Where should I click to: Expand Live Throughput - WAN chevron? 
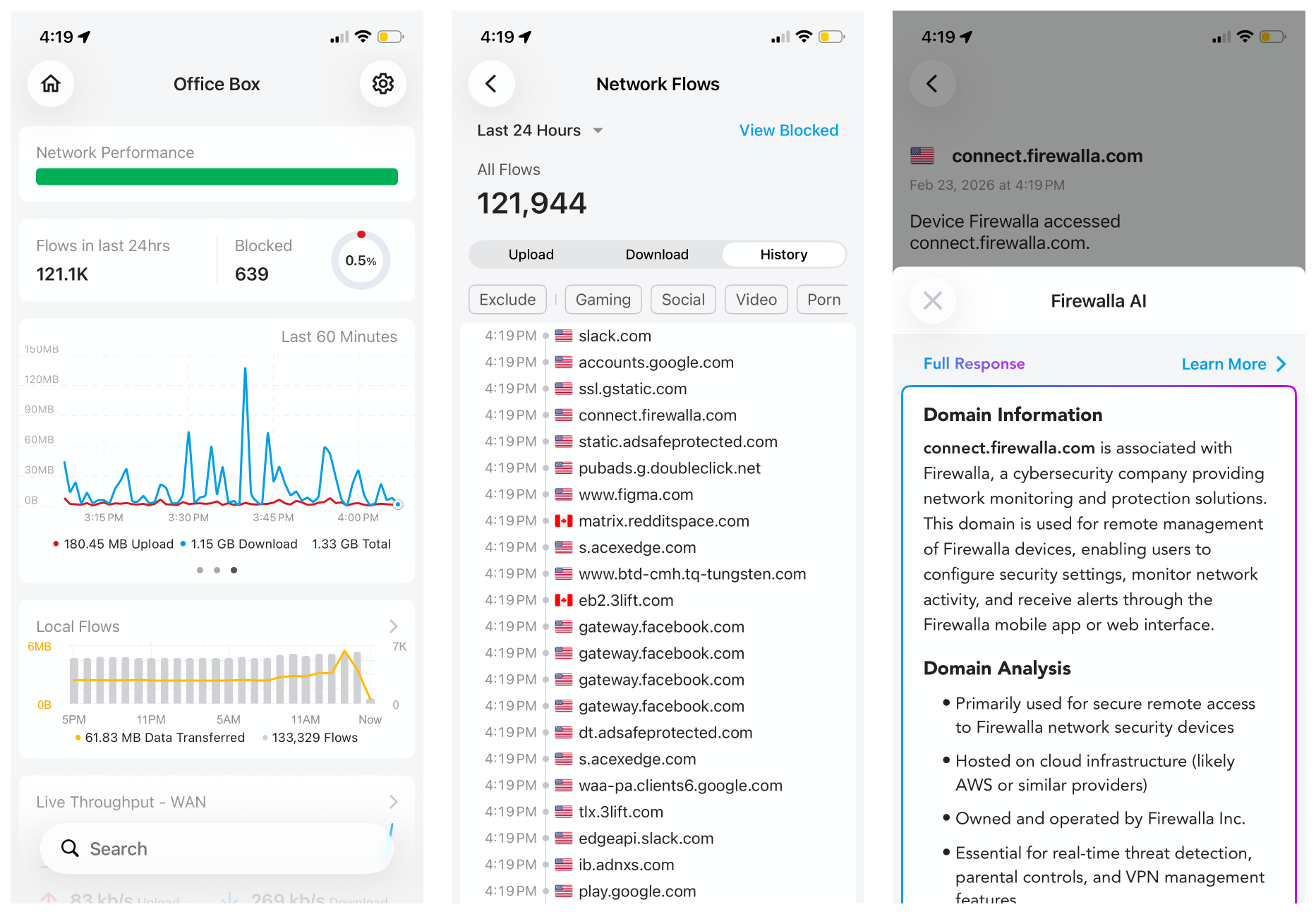tap(394, 802)
